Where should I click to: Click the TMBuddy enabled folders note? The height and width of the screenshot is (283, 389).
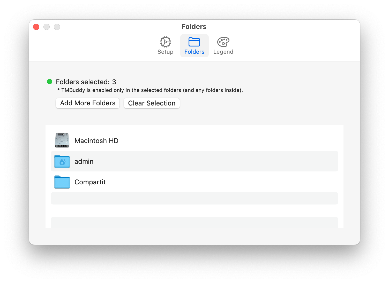tap(150, 90)
